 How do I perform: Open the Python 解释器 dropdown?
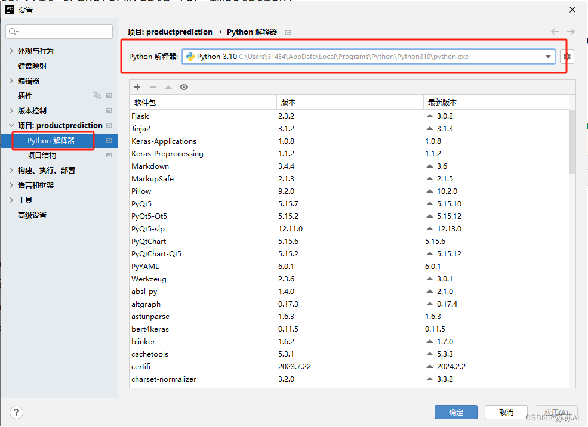coord(549,56)
